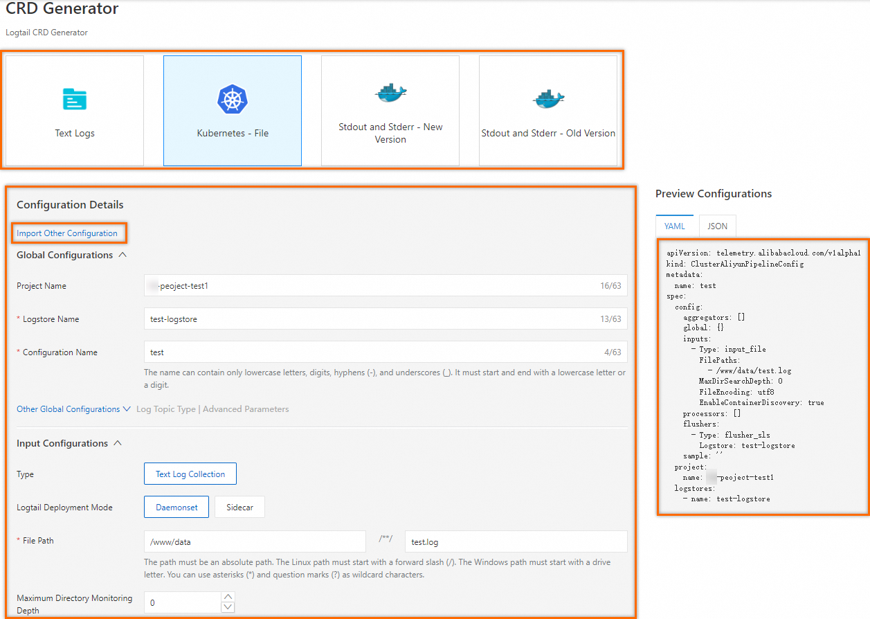Screen dimensions: 870x619
Task: Click the 'apiVersion' line in the YAML
Action: click(763, 253)
